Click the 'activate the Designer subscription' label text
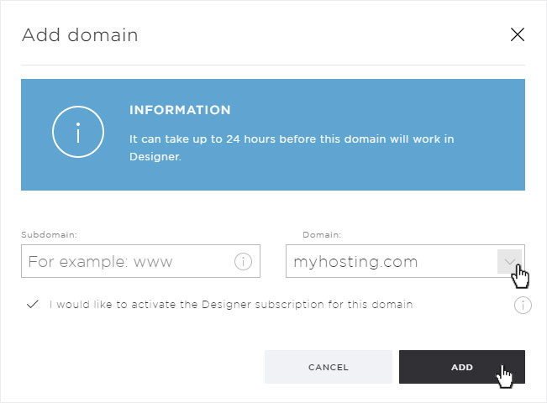The height and width of the screenshot is (403, 547). (231, 304)
